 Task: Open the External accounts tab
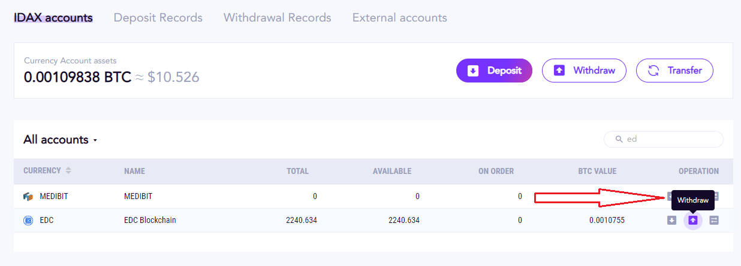[x=400, y=17]
